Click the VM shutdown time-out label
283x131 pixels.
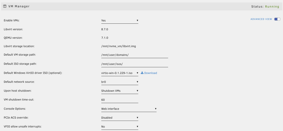19,99
